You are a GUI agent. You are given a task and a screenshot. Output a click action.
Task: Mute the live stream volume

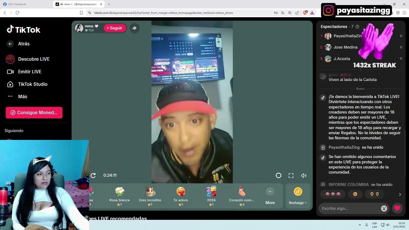[304, 175]
